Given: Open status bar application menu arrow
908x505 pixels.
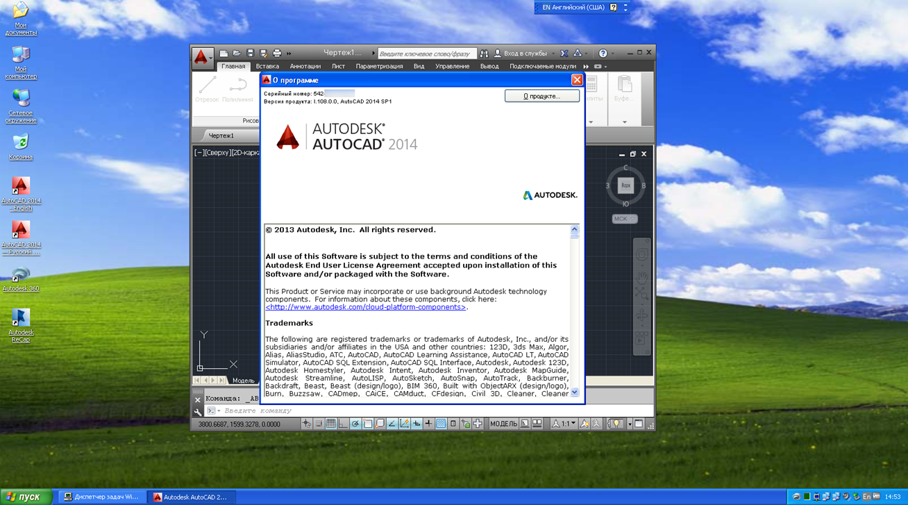Looking at the screenshot, I should point(630,424).
